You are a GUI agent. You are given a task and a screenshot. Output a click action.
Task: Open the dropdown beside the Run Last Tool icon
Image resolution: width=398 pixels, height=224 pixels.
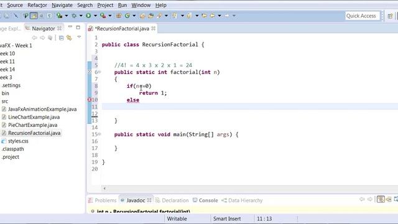[x=110, y=16]
